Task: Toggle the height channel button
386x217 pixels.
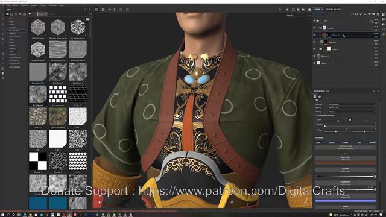Action: point(373,142)
